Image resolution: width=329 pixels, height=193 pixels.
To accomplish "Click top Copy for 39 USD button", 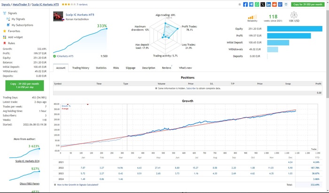I will (309, 4).
